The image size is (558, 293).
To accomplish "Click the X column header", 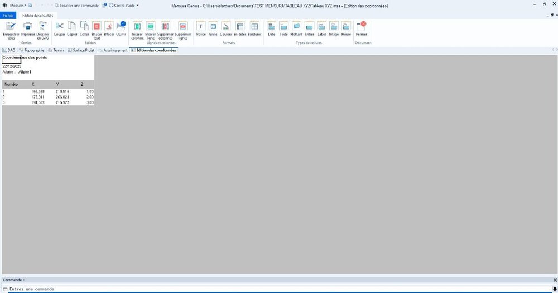I will coord(33,85).
